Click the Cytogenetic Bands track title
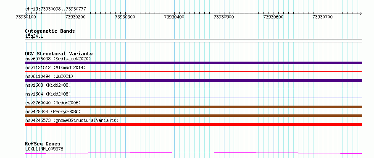The image size is (374, 158). (50, 31)
